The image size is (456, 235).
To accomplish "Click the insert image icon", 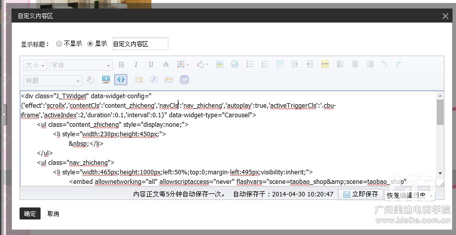I will point(219,65).
